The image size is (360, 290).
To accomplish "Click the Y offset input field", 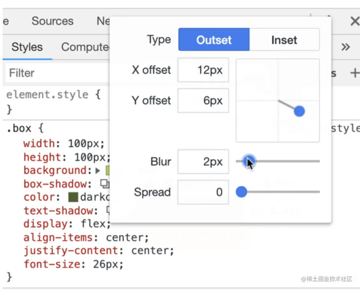I will pos(203,101).
